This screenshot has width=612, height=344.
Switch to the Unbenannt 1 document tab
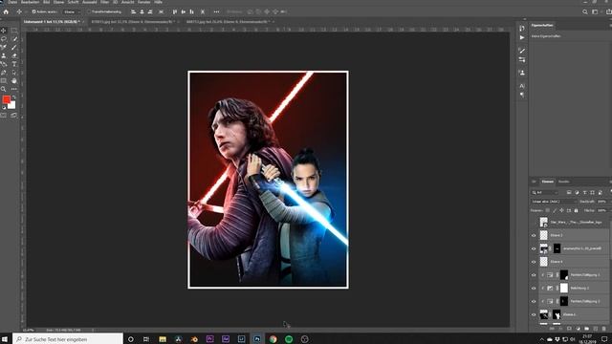pyautogui.click(x=52, y=22)
